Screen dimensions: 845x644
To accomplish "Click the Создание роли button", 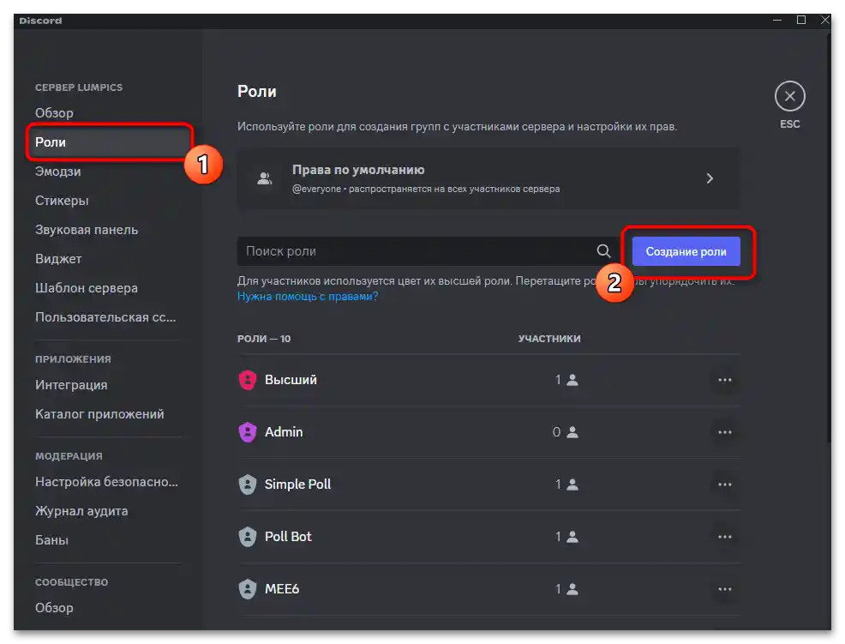I will pos(686,251).
